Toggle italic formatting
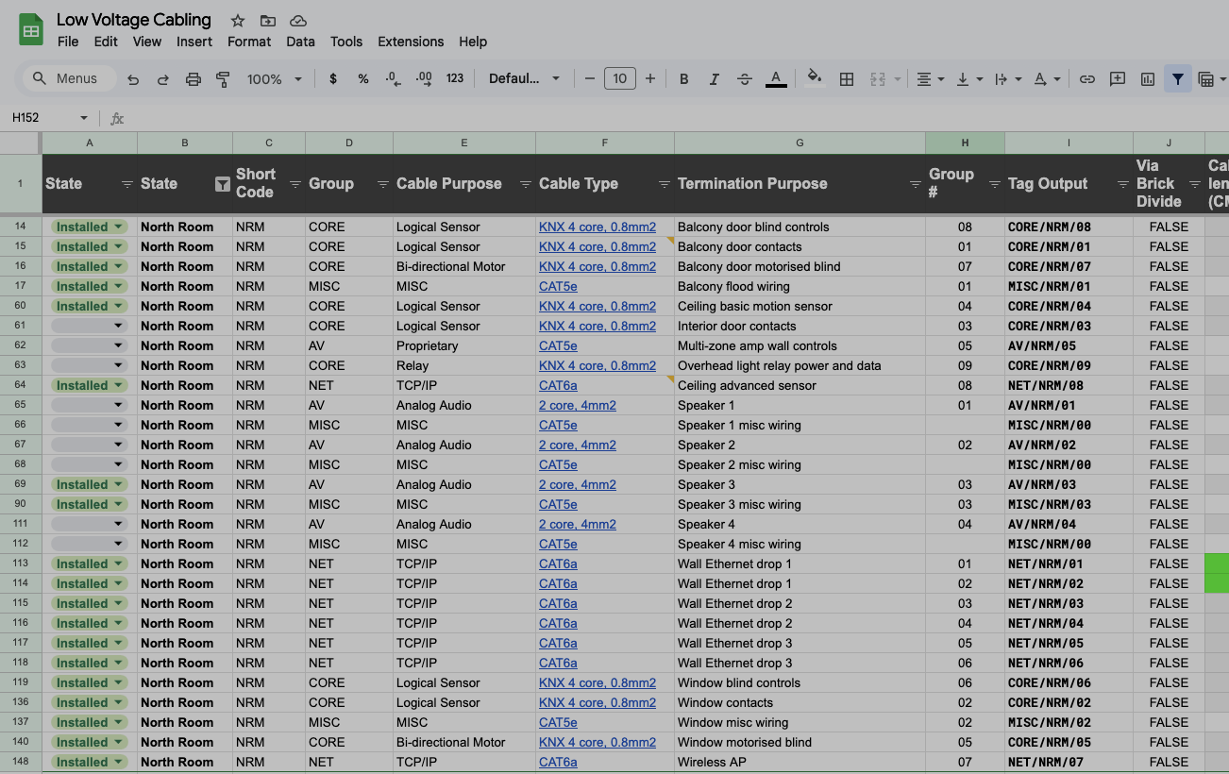This screenshot has width=1229, height=774. point(714,79)
